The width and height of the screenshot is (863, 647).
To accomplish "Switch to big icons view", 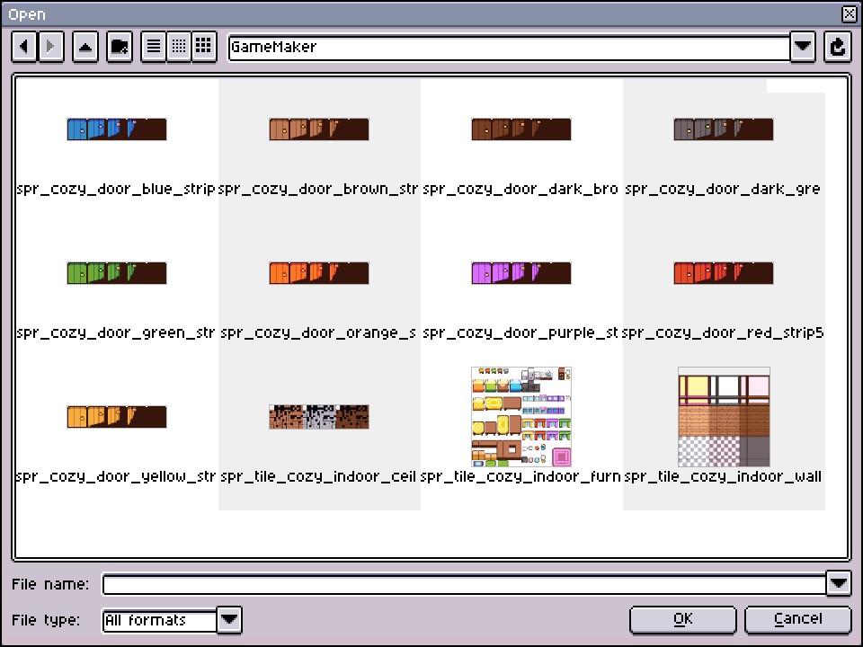I will tap(204, 47).
